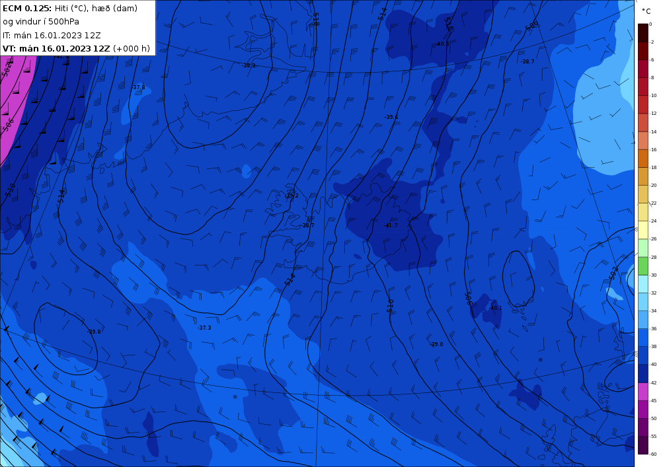Pick the pale green swatch between -26 and -28
Screen dimensions: 661x467
(643, 248)
